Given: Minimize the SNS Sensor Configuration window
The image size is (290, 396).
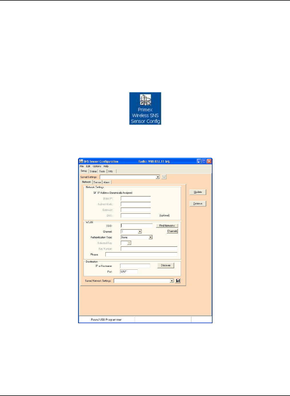Looking at the screenshot, I should tap(199, 161).
